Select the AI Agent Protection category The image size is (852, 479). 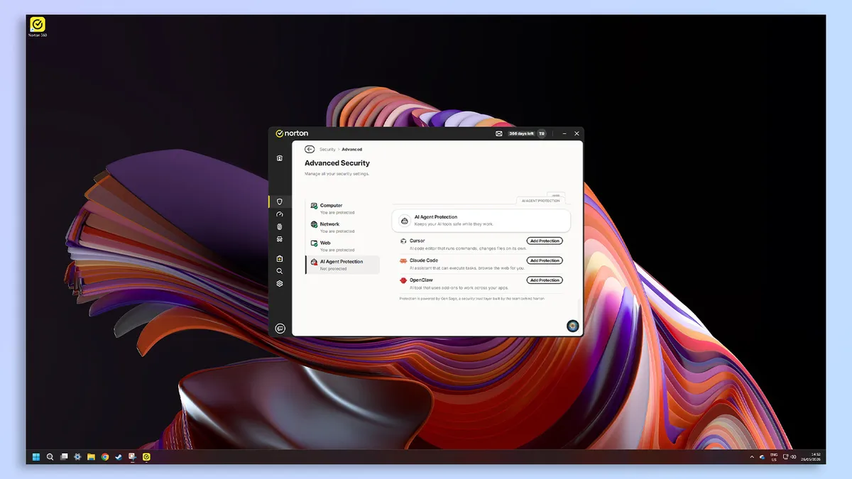click(x=342, y=265)
